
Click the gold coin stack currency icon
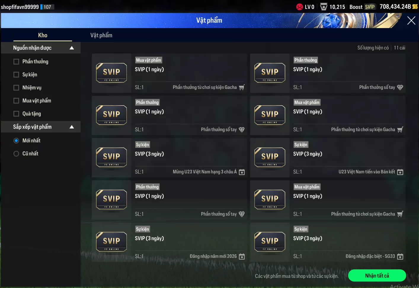point(415,7)
